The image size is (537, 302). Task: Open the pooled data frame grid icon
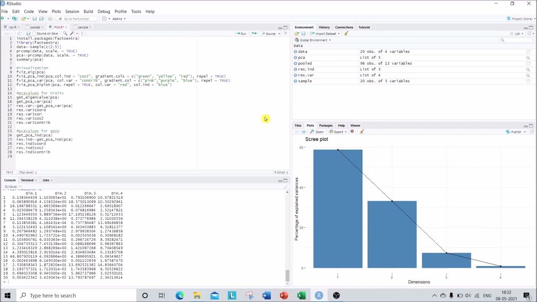pyautogui.click(x=528, y=63)
